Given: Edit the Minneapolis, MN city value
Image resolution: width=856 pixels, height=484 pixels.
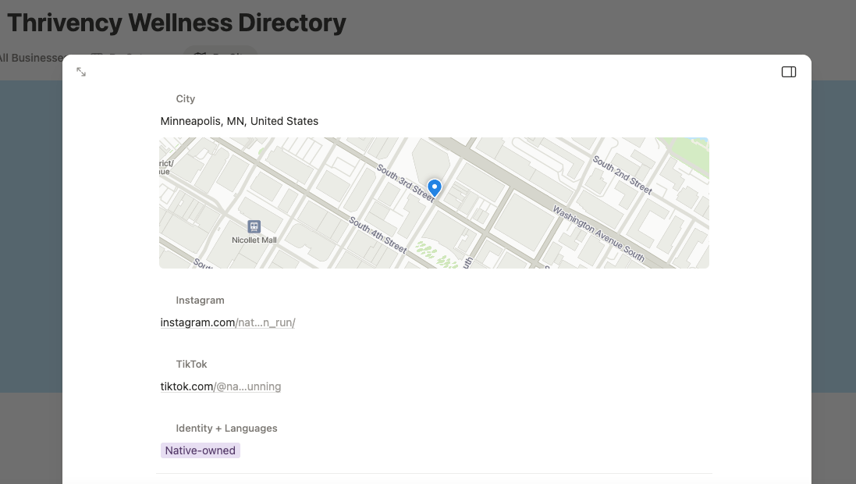Looking at the screenshot, I should coord(240,121).
